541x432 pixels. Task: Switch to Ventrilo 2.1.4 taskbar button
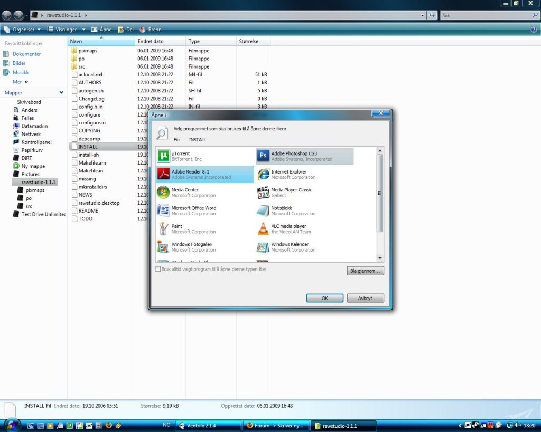point(208,426)
